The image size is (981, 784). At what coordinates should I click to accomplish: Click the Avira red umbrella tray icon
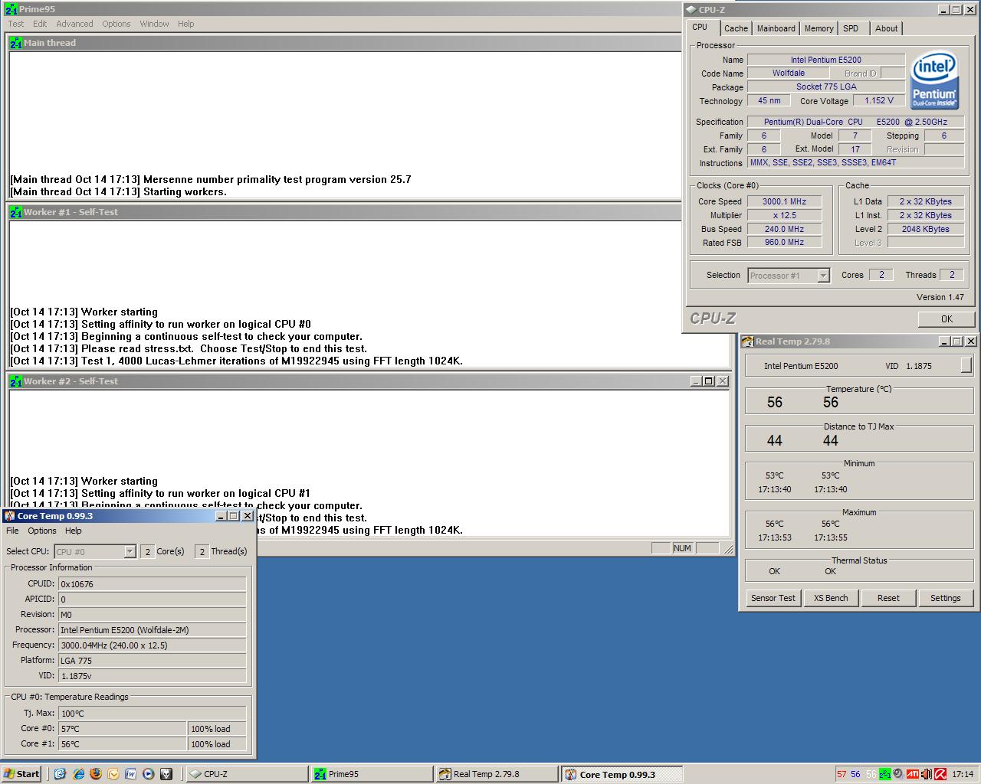click(x=940, y=774)
